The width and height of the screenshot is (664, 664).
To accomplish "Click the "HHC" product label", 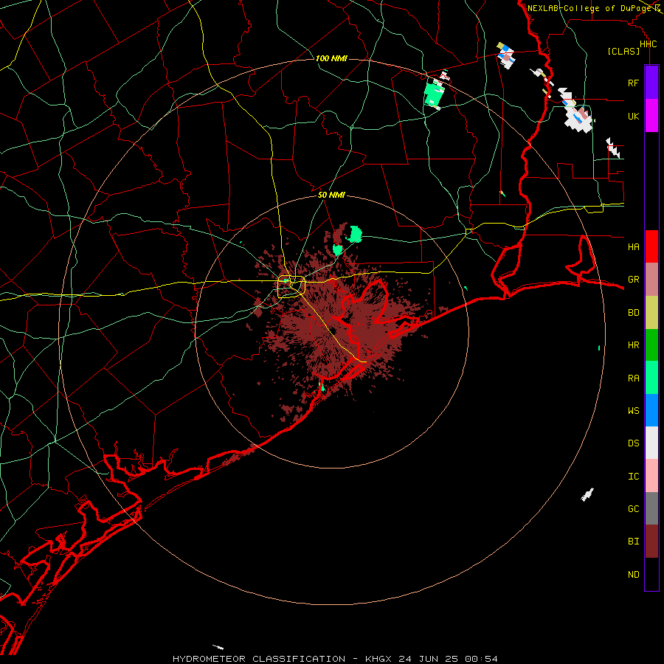I will tap(649, 44).
